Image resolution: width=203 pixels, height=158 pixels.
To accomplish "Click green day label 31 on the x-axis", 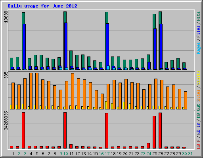I will (x=190, y=154).
